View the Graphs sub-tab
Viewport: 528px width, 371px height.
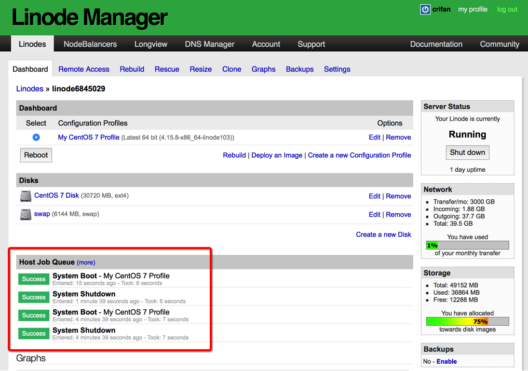tap(263, 69)
